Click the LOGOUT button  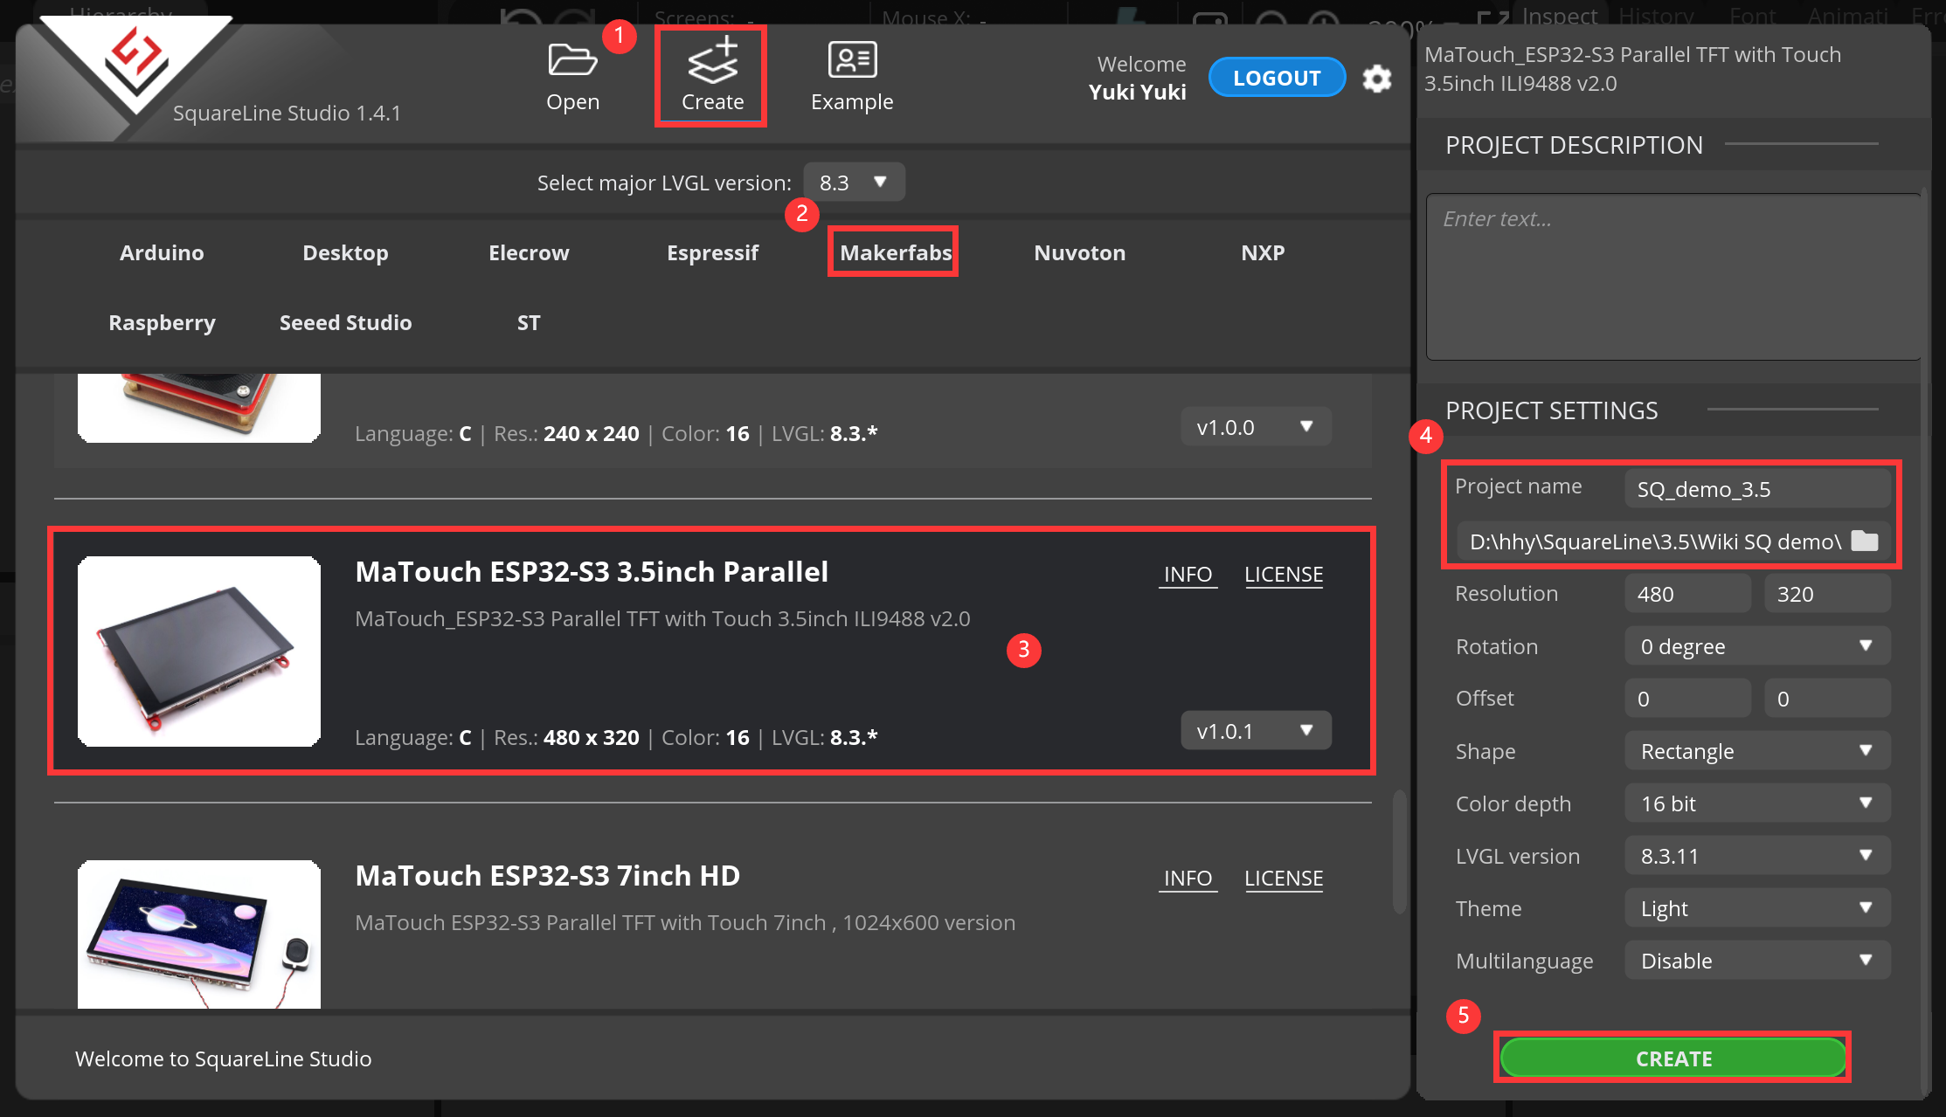[x=1277, y=78]
